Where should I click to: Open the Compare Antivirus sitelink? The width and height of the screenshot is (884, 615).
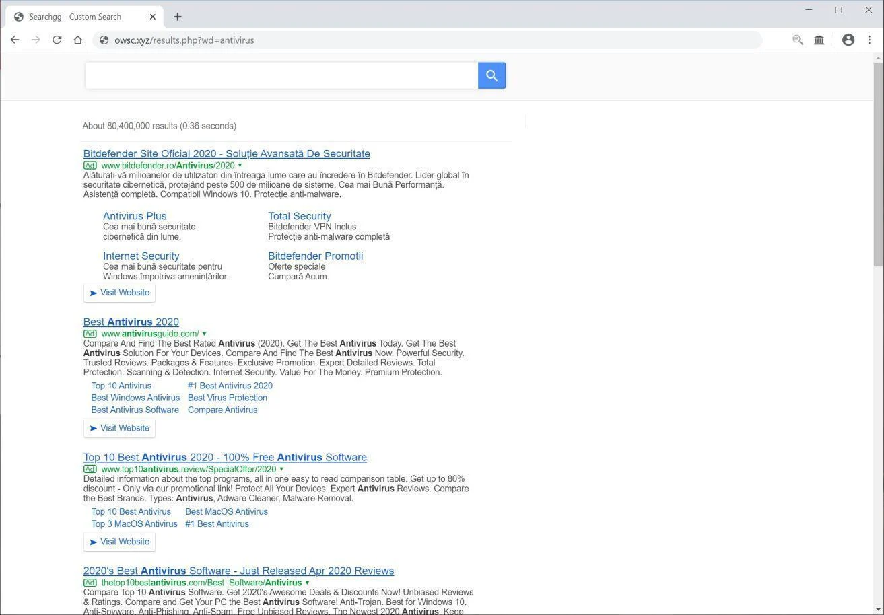coord(223,410)
